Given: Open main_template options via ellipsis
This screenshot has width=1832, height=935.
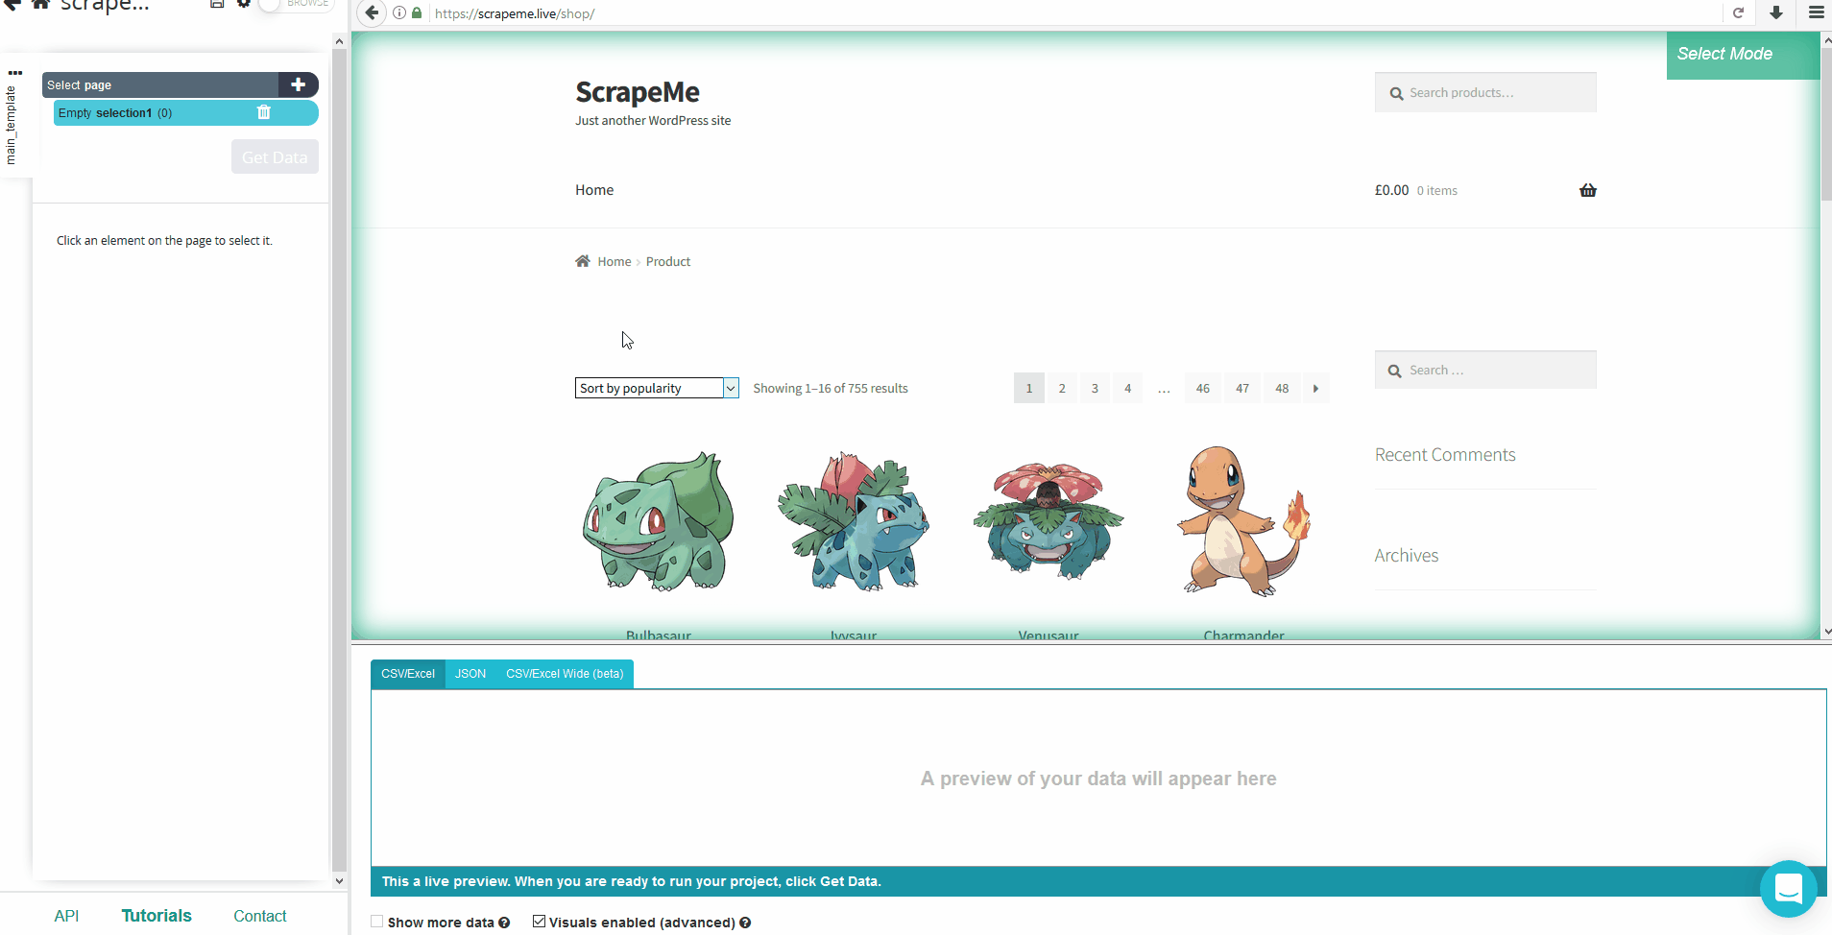Looking at the screenshot, I should [x=14, y=73].
